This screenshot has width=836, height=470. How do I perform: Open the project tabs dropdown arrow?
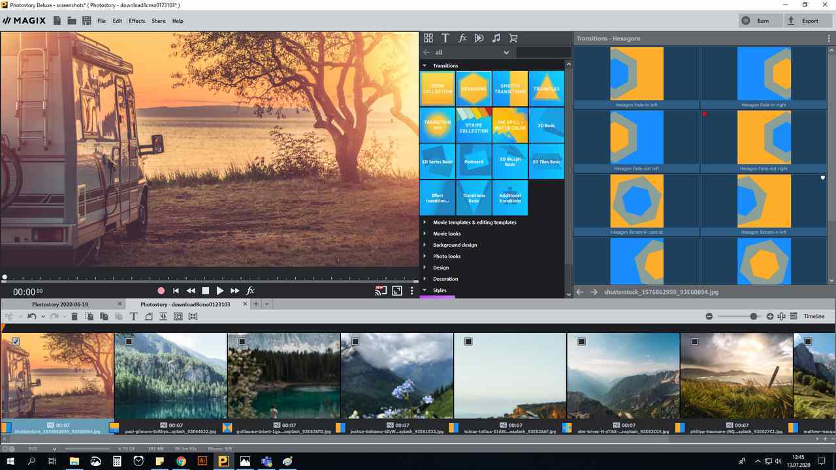tap(266, 304)
